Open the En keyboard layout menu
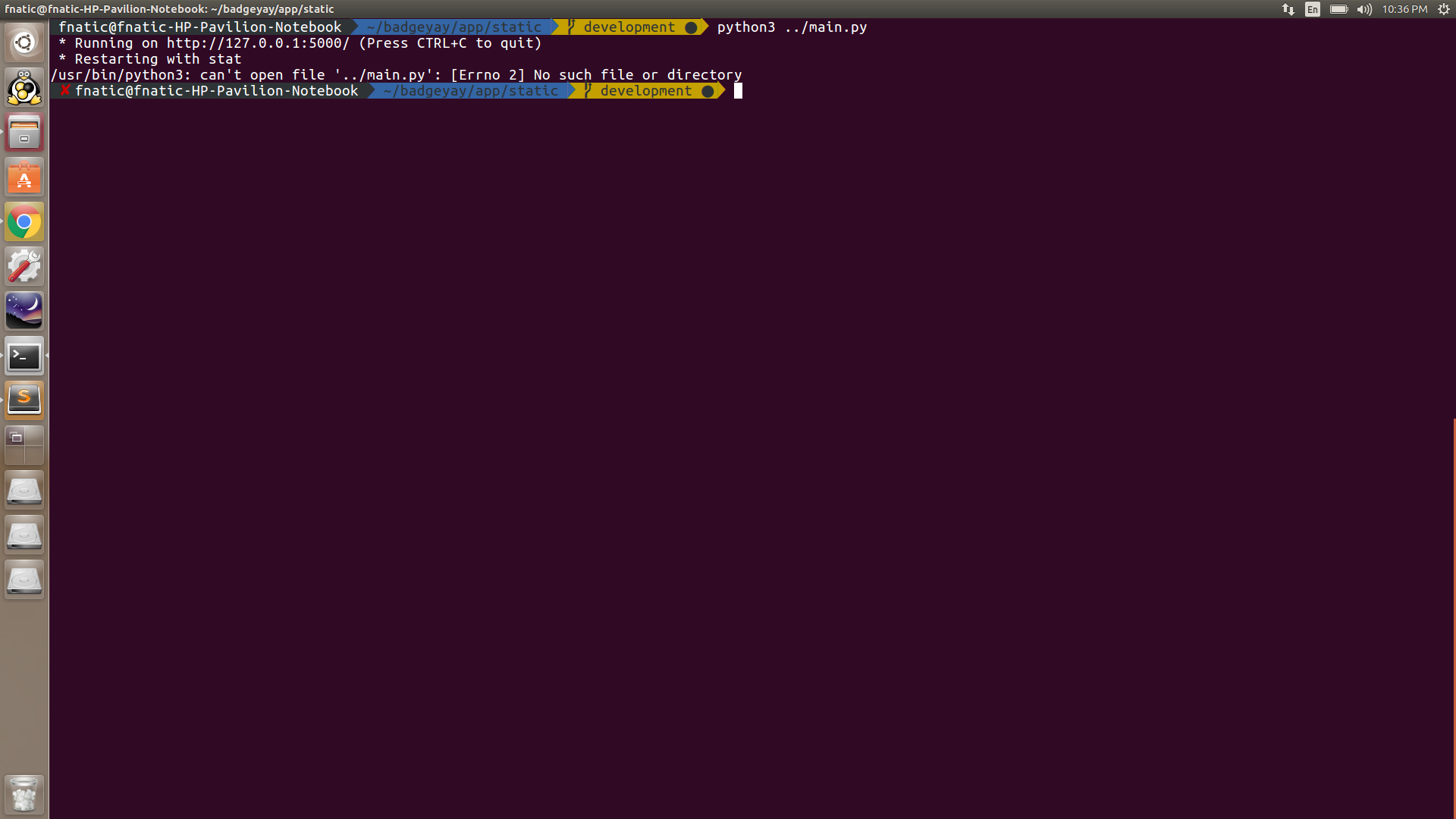1456x819 pixels. pyautogui.click(x=1313, y=9)
